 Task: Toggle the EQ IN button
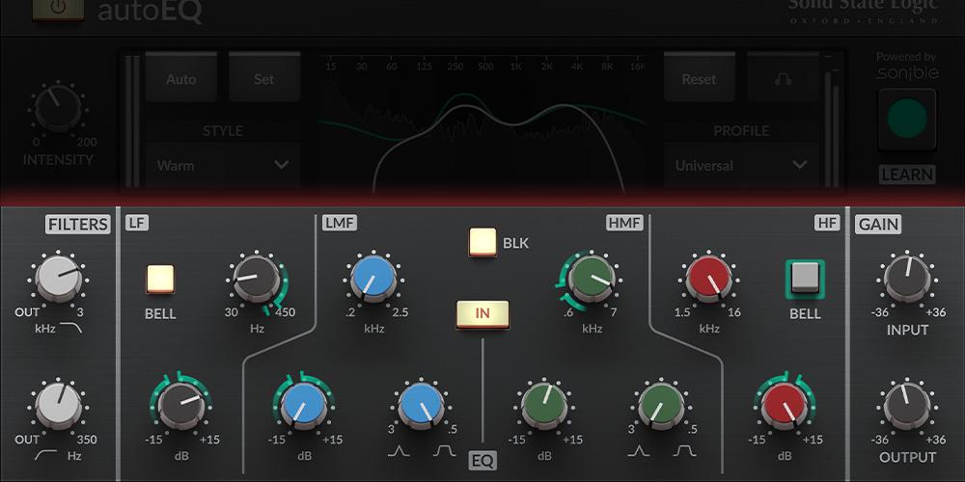pyautogui.click(x=482, y=314)
